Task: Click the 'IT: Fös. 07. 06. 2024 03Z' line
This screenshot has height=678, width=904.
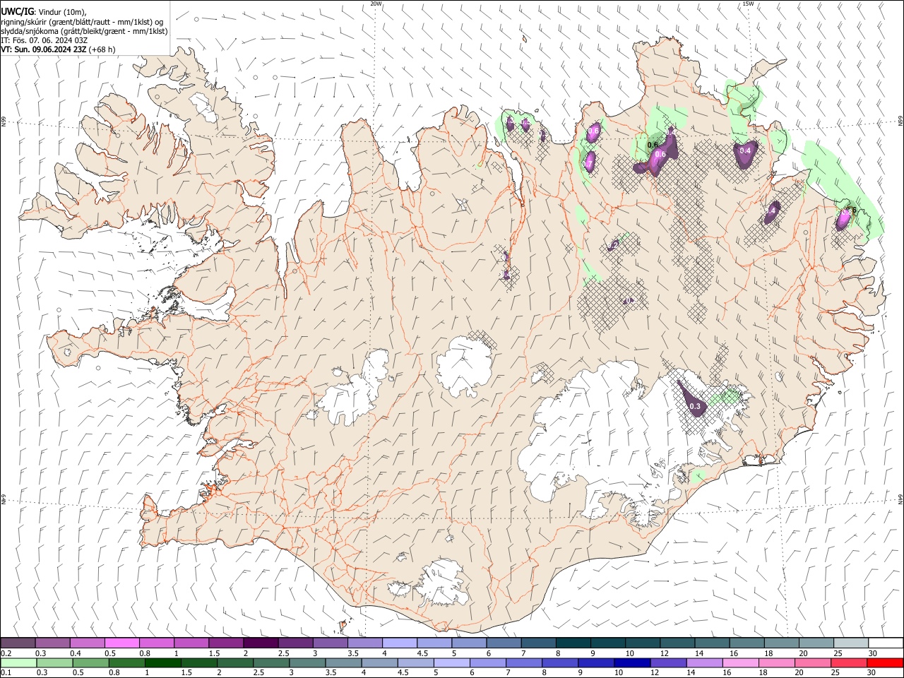Action: pyautogui.click(x=44, y=40)
